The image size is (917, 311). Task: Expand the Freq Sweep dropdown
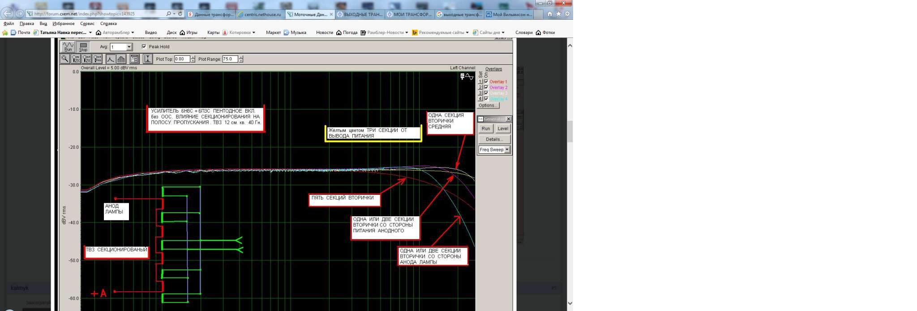click(x=507, y=150)
